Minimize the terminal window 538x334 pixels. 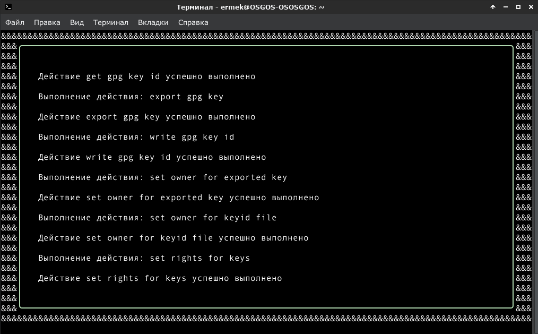pyautogui.click(x=506, y=7)
